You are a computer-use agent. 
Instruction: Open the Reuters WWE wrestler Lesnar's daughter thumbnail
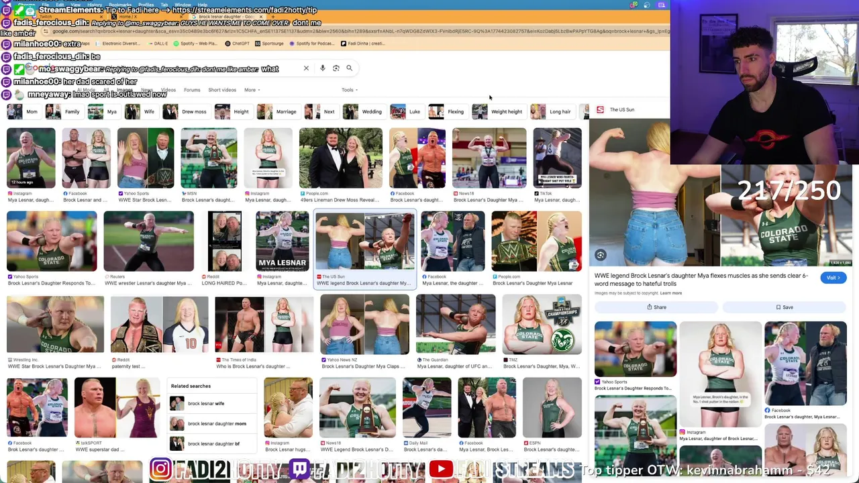149,241
